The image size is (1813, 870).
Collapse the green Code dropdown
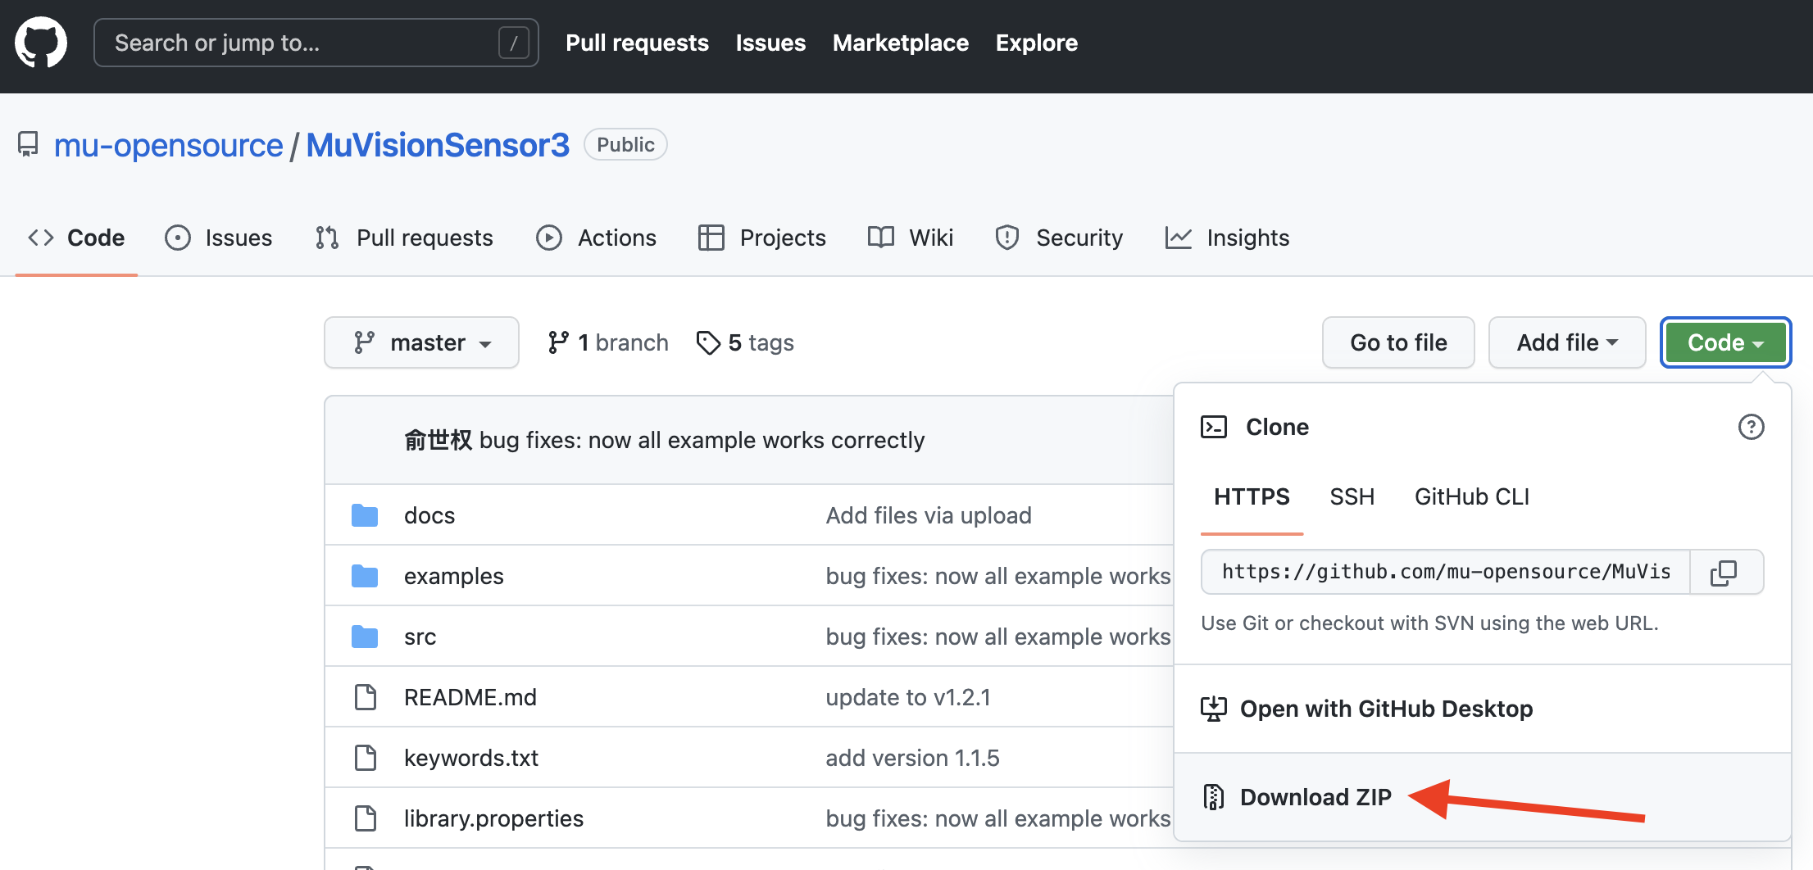[x=1726, y=342]
